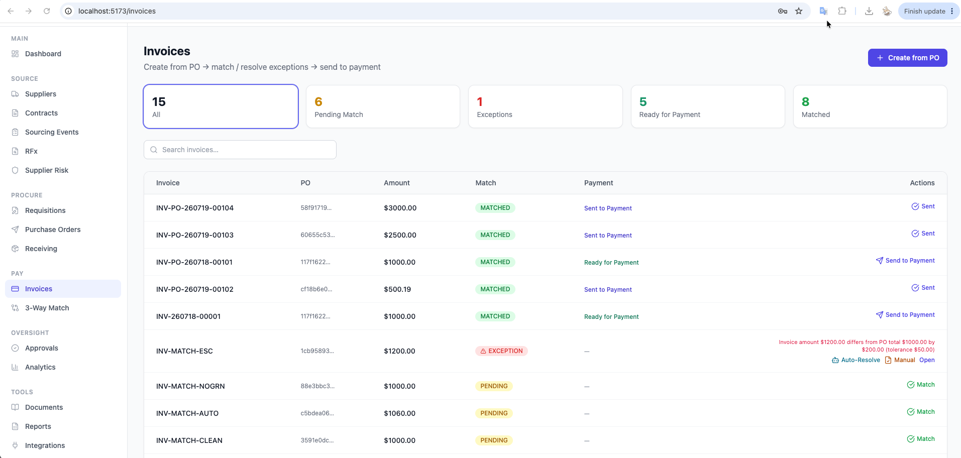Bookmark page with the star icon
The image size is (961, 458).
coord(799,11)
